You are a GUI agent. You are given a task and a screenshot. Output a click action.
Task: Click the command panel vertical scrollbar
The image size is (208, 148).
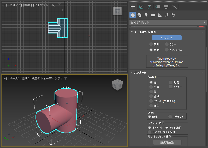pos(207,69)
